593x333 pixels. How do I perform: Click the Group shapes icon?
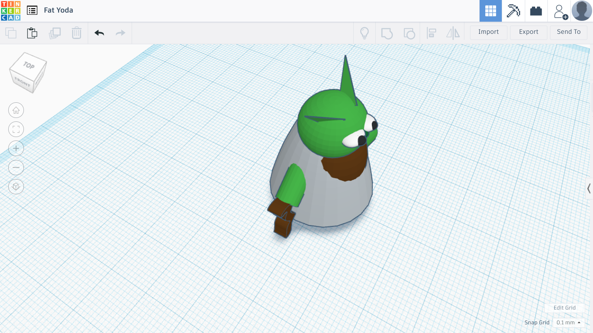coord(387,33)
